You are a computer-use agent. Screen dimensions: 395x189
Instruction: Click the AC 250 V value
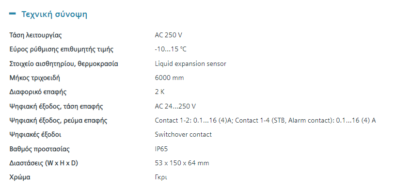tap(168, 35)
